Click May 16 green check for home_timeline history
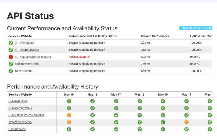This screenshot has width=217, height=136. pos(140,115)
